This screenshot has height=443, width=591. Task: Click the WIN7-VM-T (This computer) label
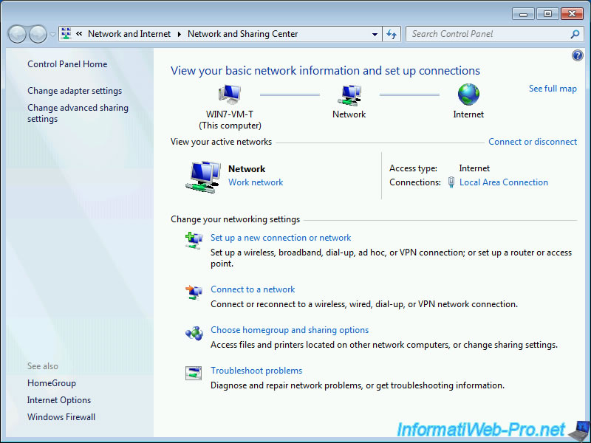coord(230,120)
